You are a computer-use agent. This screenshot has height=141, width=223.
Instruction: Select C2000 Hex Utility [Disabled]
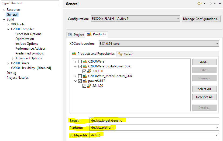coord(31,68)
